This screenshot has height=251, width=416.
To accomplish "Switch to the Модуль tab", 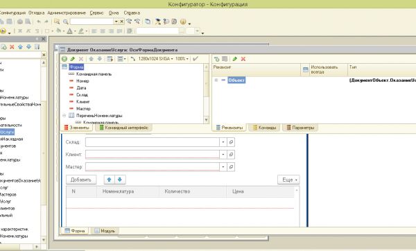I will click(x=105, y=231).
